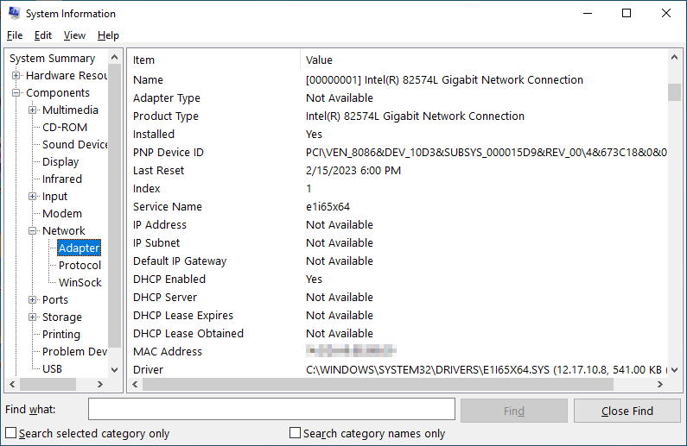Expand the Input category node
Screen dimensions: 687x446
33,197
